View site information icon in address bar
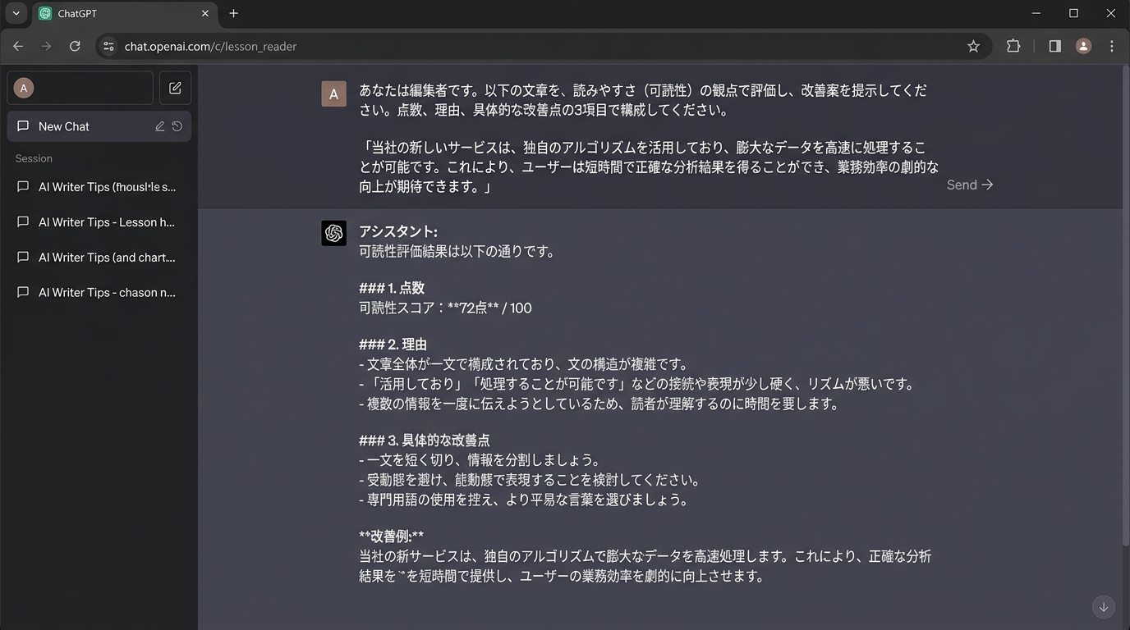This screenshot has width=1130, height=630. point(108,47)
